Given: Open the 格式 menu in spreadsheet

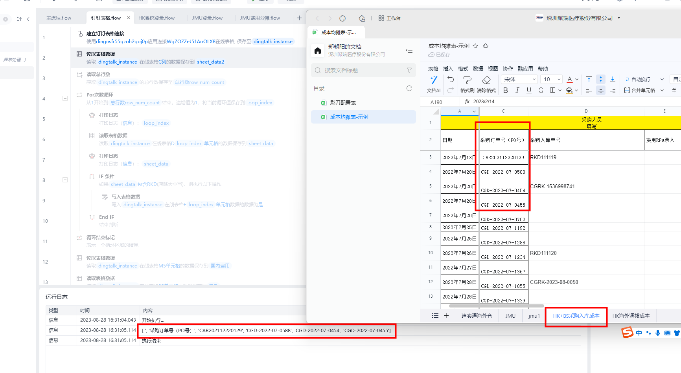Looking at the screenshot, I should point(463,69).
